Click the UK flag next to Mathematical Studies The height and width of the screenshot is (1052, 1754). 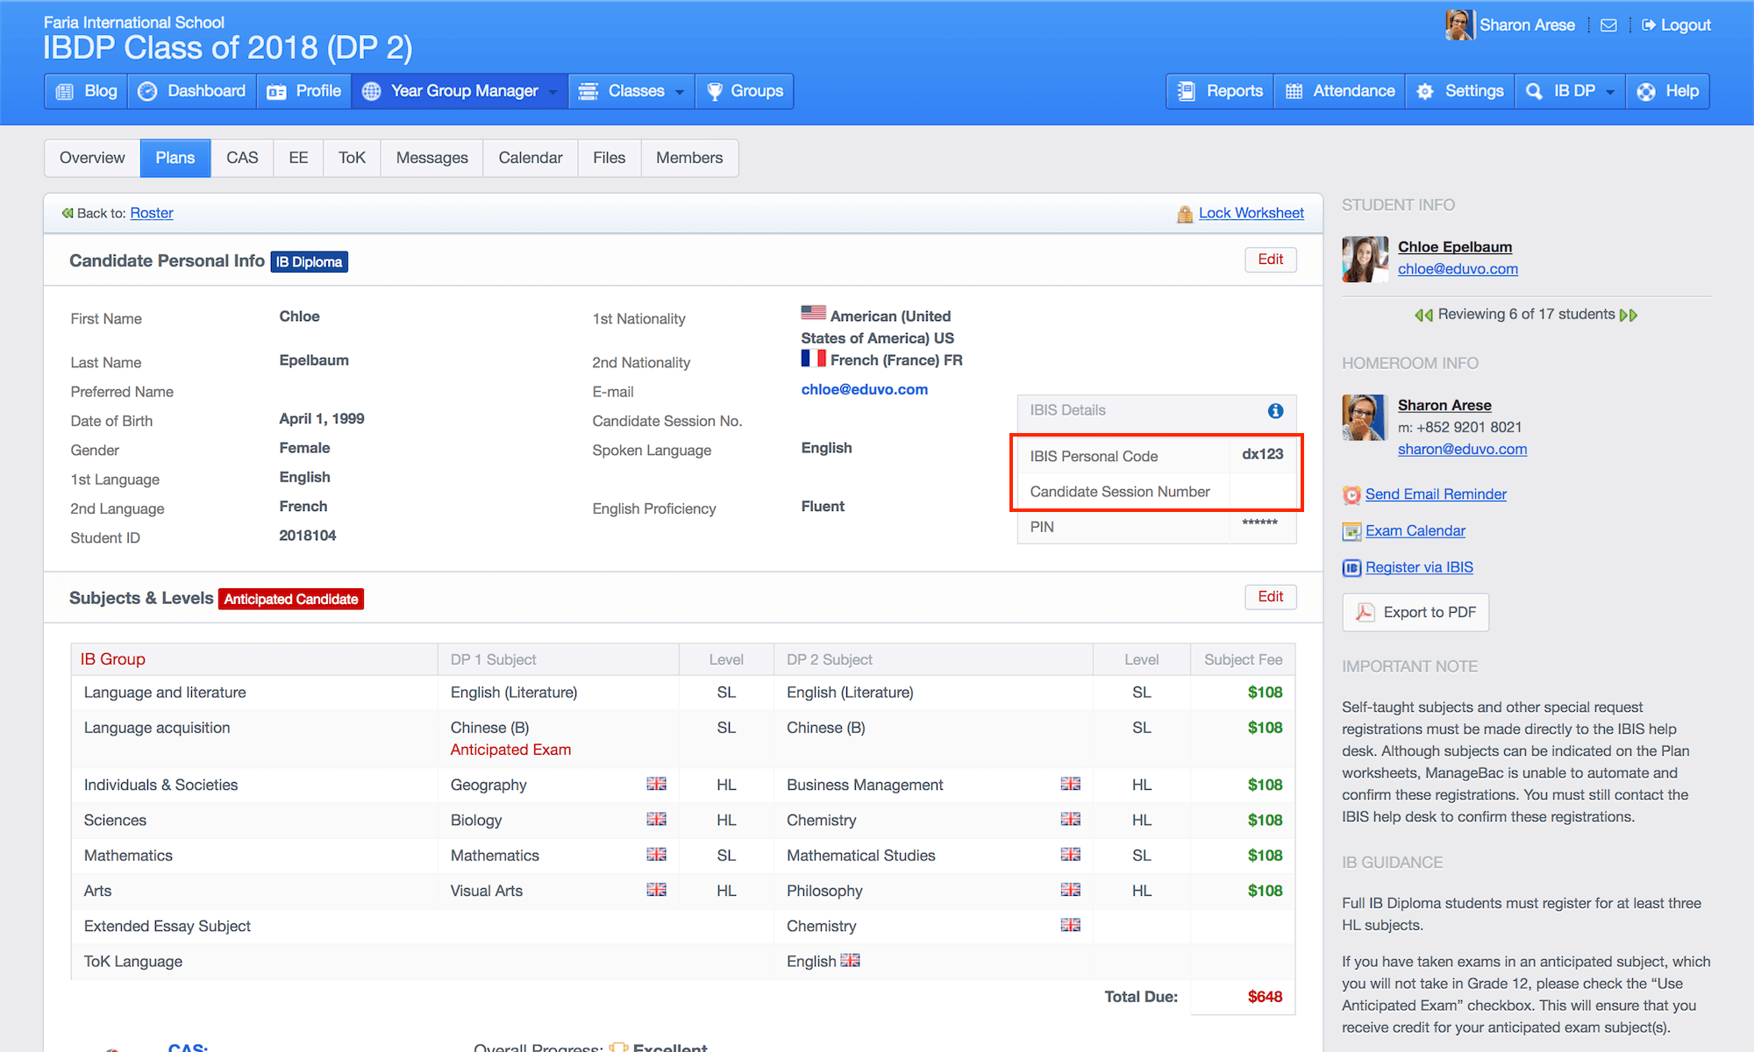tap(1070, 854)
